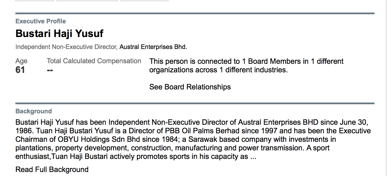Click the rightmost cropped button at top
Image resolution: width=391 pixels, height=176 pixels.
click(x=144, y=1)
